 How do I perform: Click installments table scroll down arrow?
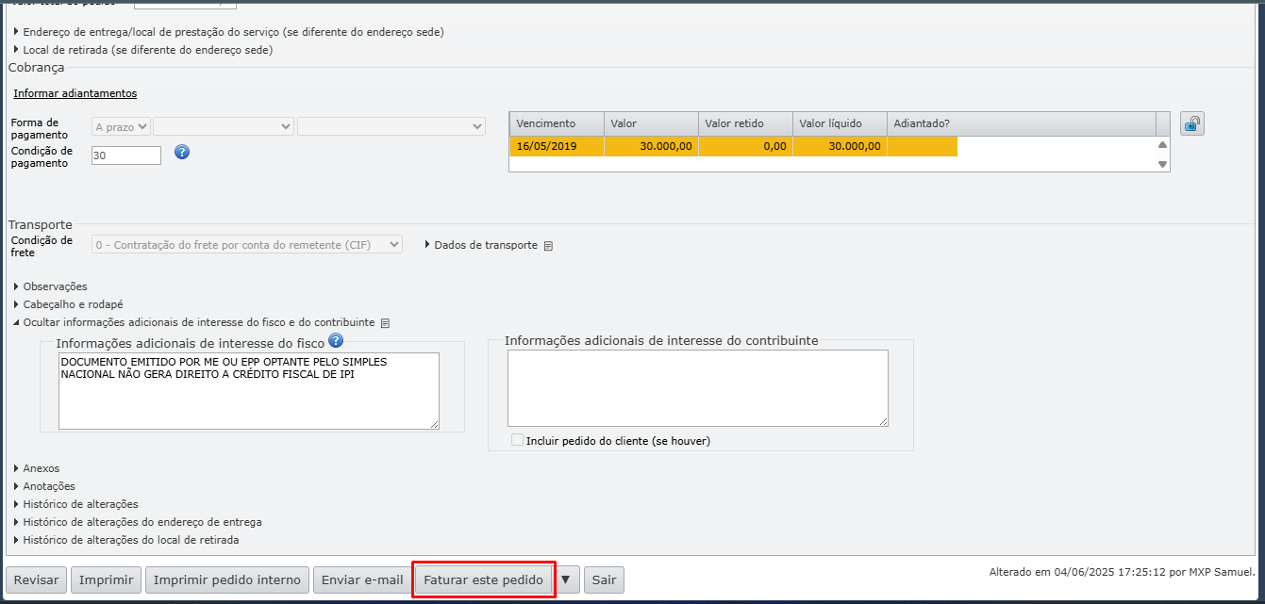pos(1163,164)
